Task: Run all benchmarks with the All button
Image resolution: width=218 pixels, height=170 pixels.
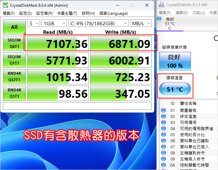Action: [14, 27]
